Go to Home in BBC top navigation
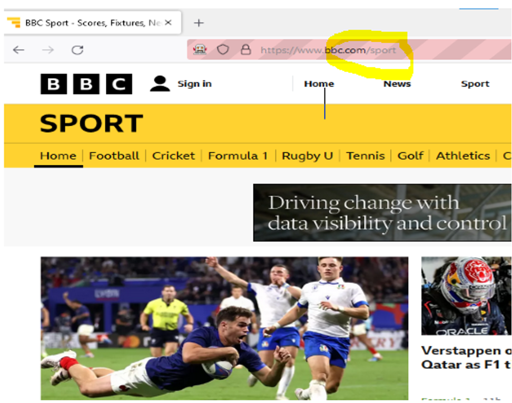Viewport: 512px width, 403px height. [x=319, y=84]
